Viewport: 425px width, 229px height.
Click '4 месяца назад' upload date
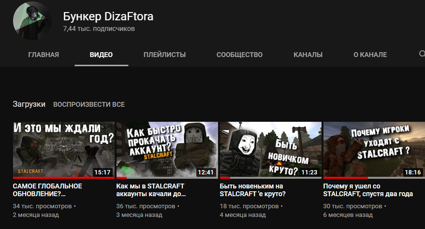click(243, 215)
